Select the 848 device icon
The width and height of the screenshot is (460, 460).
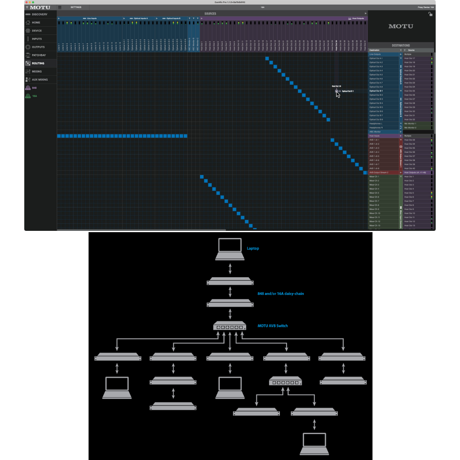(x=28, y=88)
